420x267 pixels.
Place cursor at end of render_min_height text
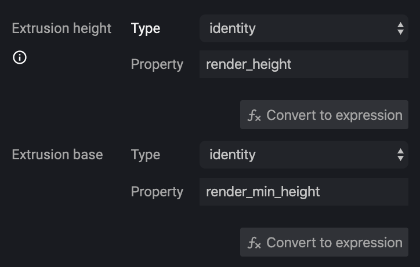pos(320,192)
